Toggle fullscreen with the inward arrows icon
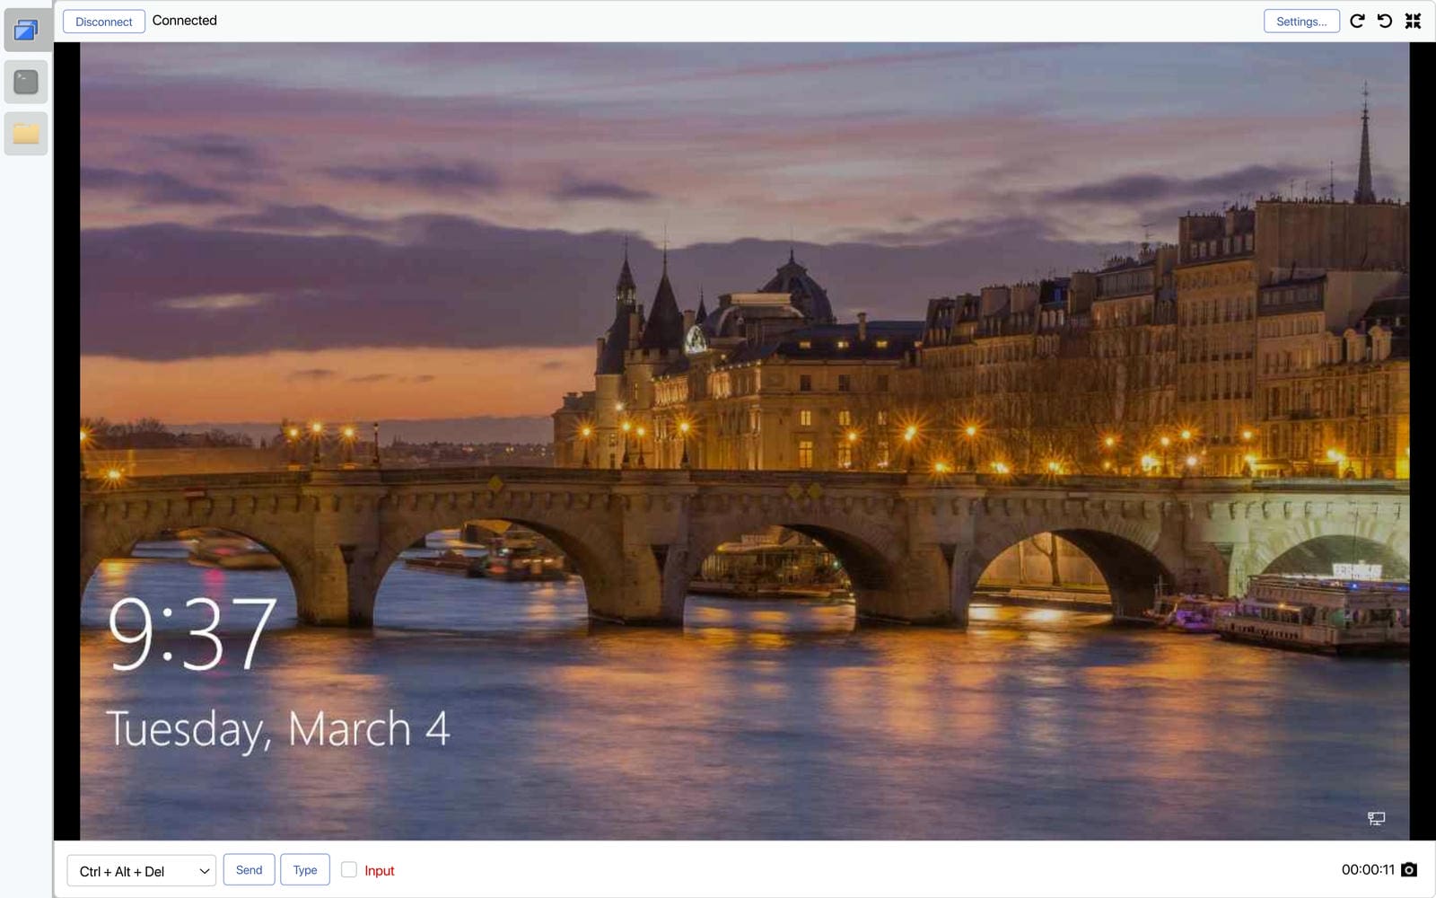The height and width of the screenshot is (898, 1436). (x=1413, y=21)
